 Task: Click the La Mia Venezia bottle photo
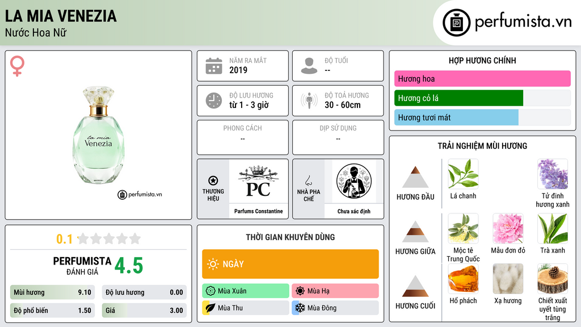coord(98,135)
